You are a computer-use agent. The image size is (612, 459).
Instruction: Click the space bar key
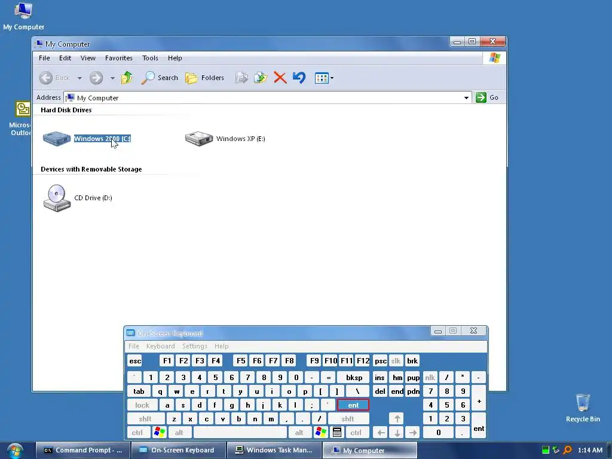pyautogui.click(x=240, y=433)
